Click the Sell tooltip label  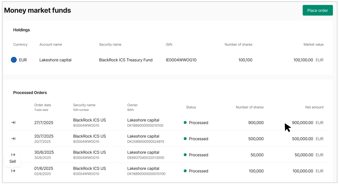tap(13, 161)
